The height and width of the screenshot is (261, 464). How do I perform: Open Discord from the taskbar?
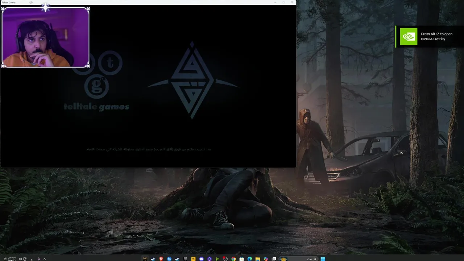201,259
